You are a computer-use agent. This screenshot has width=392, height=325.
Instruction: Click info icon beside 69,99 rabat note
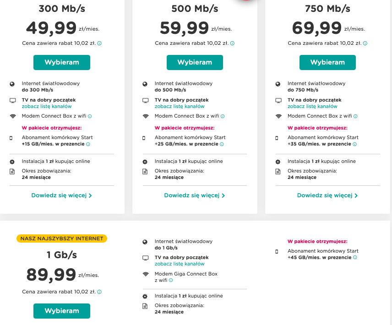coord(365,43)
